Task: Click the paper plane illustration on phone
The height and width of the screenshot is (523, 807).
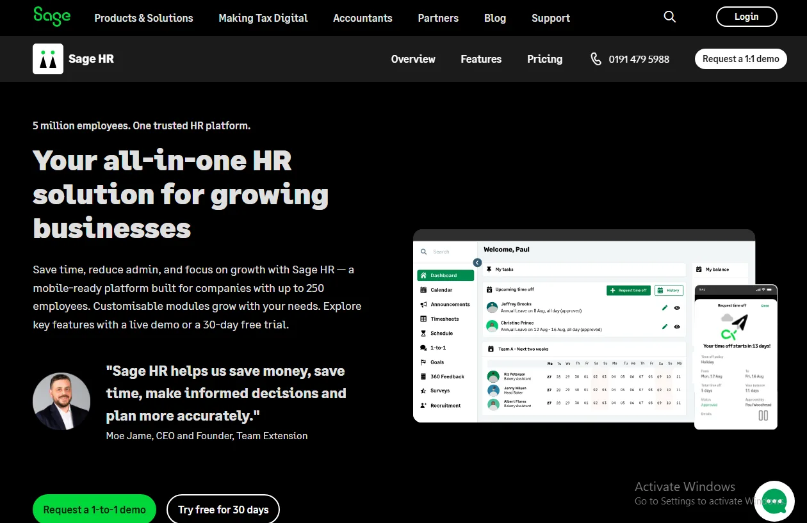Action: [739, 322]
